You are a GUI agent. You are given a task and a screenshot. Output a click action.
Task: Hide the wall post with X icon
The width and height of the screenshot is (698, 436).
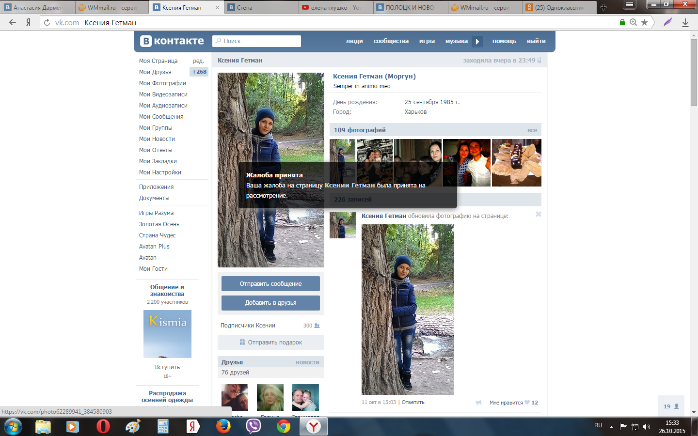(x=538, y=214)
